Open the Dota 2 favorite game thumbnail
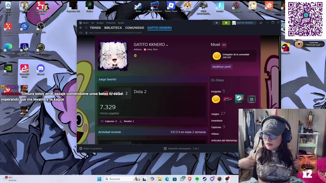The width and height of the screenshot is (326, 183). coord(115,93)
